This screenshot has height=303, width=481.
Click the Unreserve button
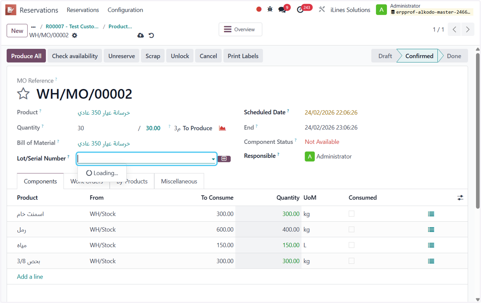pyautogui.click(x=121, y=56)
